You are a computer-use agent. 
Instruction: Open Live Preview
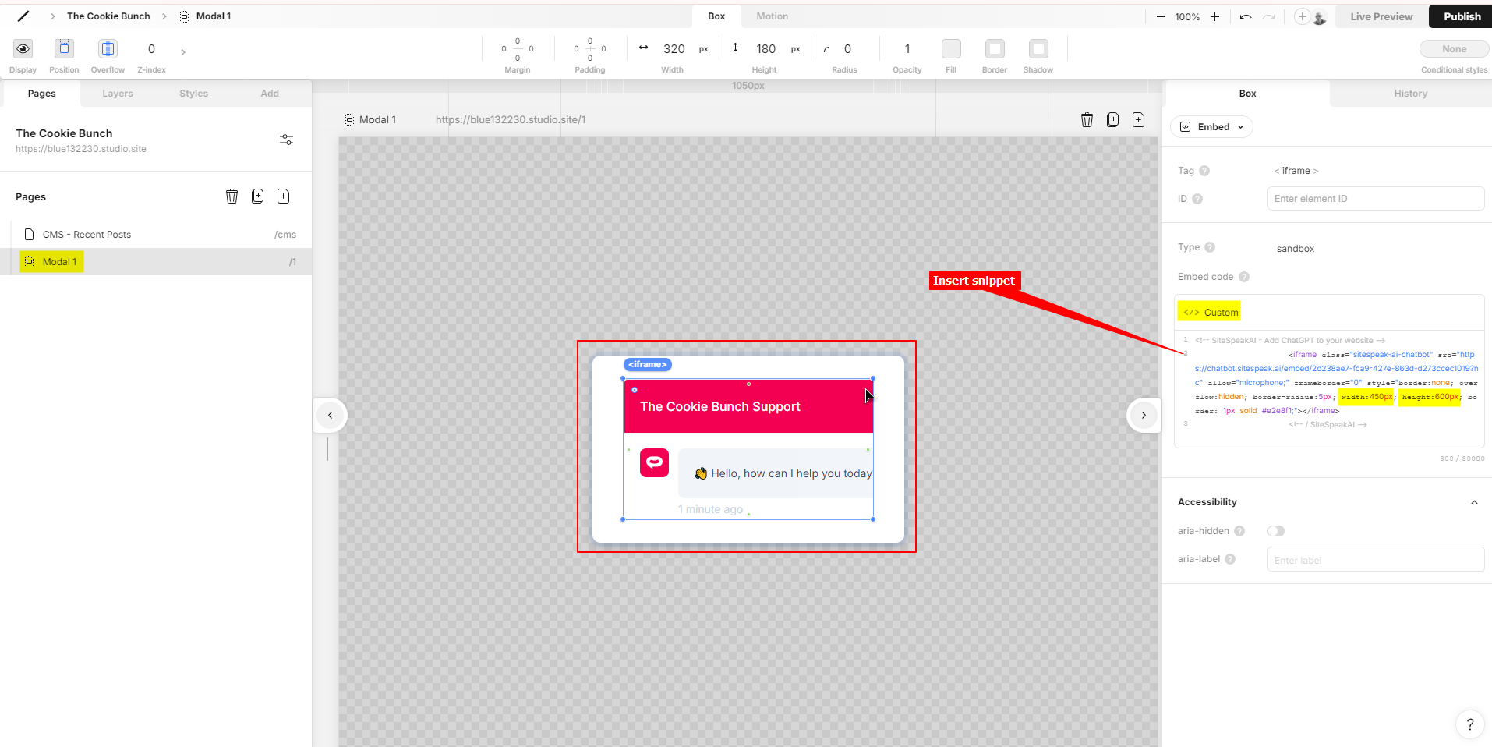click(1381, 16)
